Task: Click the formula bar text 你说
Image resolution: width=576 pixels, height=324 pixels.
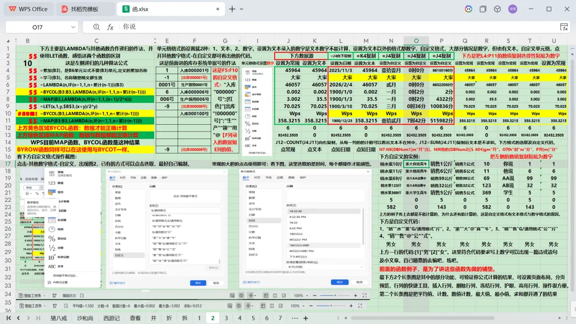Action: tap(129, 27)
